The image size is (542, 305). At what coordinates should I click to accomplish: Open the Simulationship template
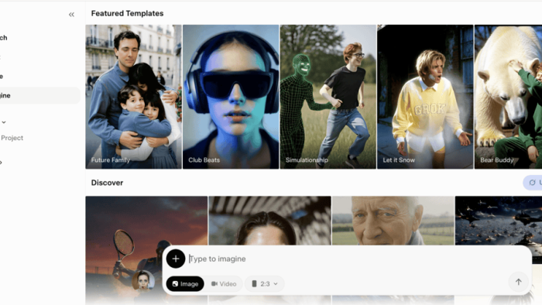click(328, 97)
